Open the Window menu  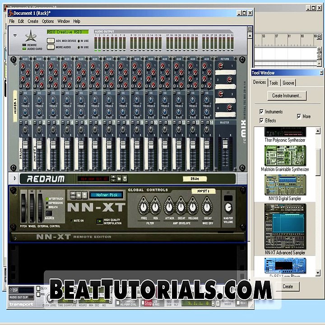(x=64, y=21)
